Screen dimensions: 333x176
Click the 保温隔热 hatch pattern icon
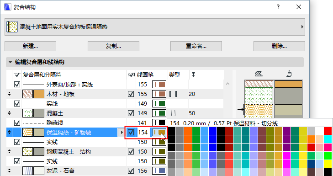[27, 133]
